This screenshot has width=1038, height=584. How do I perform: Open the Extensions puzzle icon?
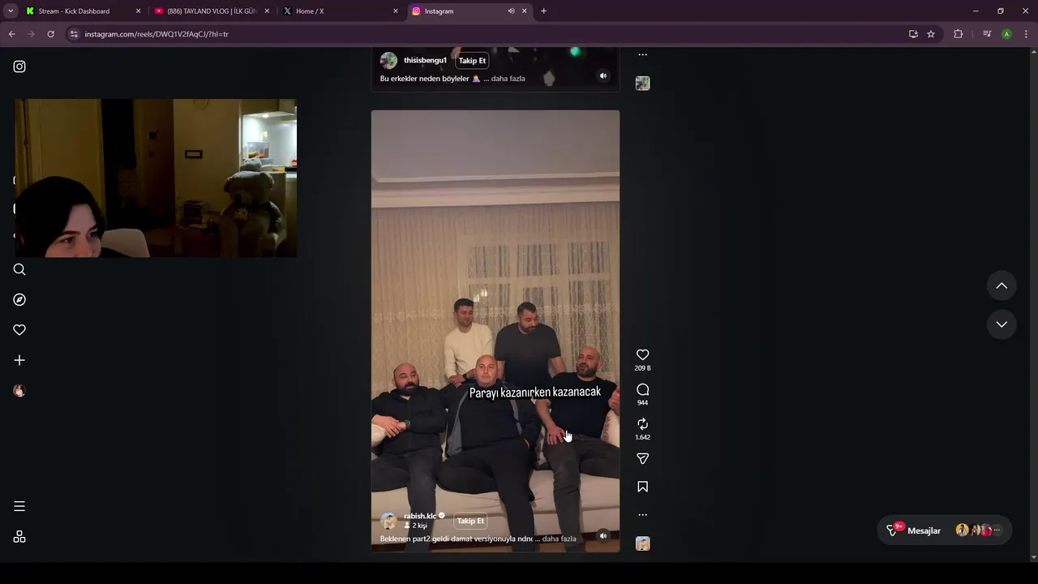point(959,34)
